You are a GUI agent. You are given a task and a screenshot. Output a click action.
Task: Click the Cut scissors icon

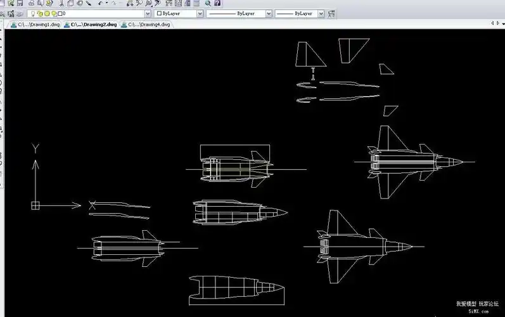pos(61,3)
